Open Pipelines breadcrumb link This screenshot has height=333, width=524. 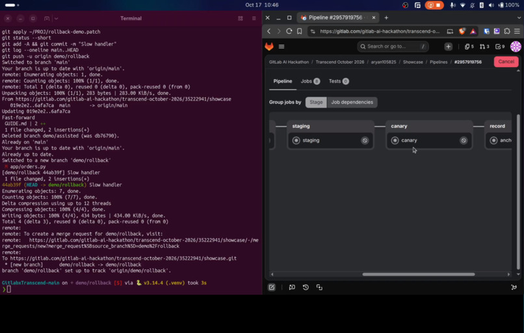click(x=438, y=62)
